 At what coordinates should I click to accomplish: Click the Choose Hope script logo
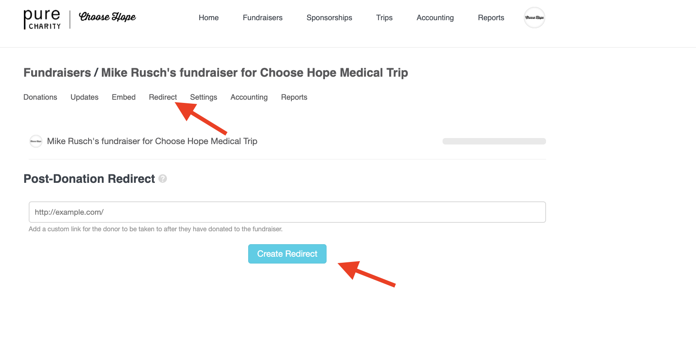108,17
